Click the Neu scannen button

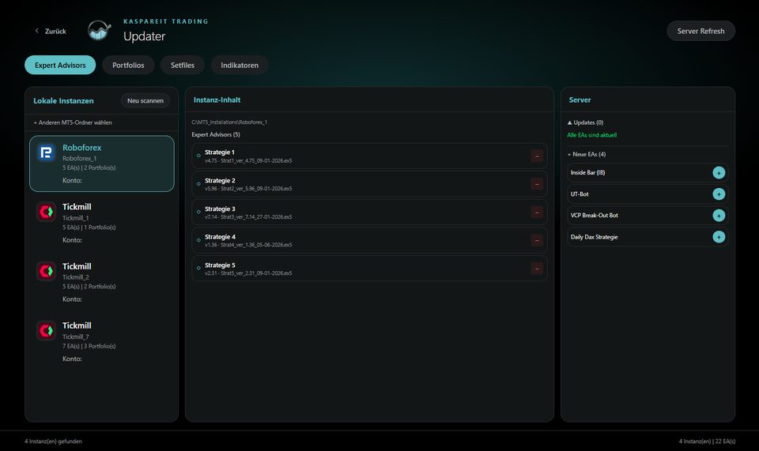tap(145, 100)
